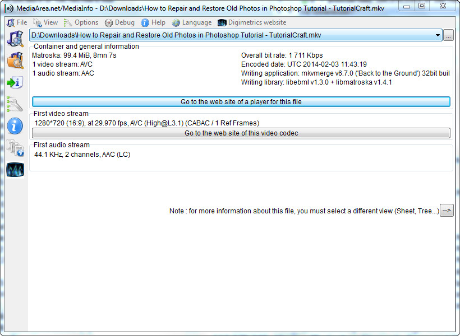Image resolution: width=460 pixels, height=336 pixels.
Task: Click the MediaInfo title bar app icon
Action: [10, 8]
